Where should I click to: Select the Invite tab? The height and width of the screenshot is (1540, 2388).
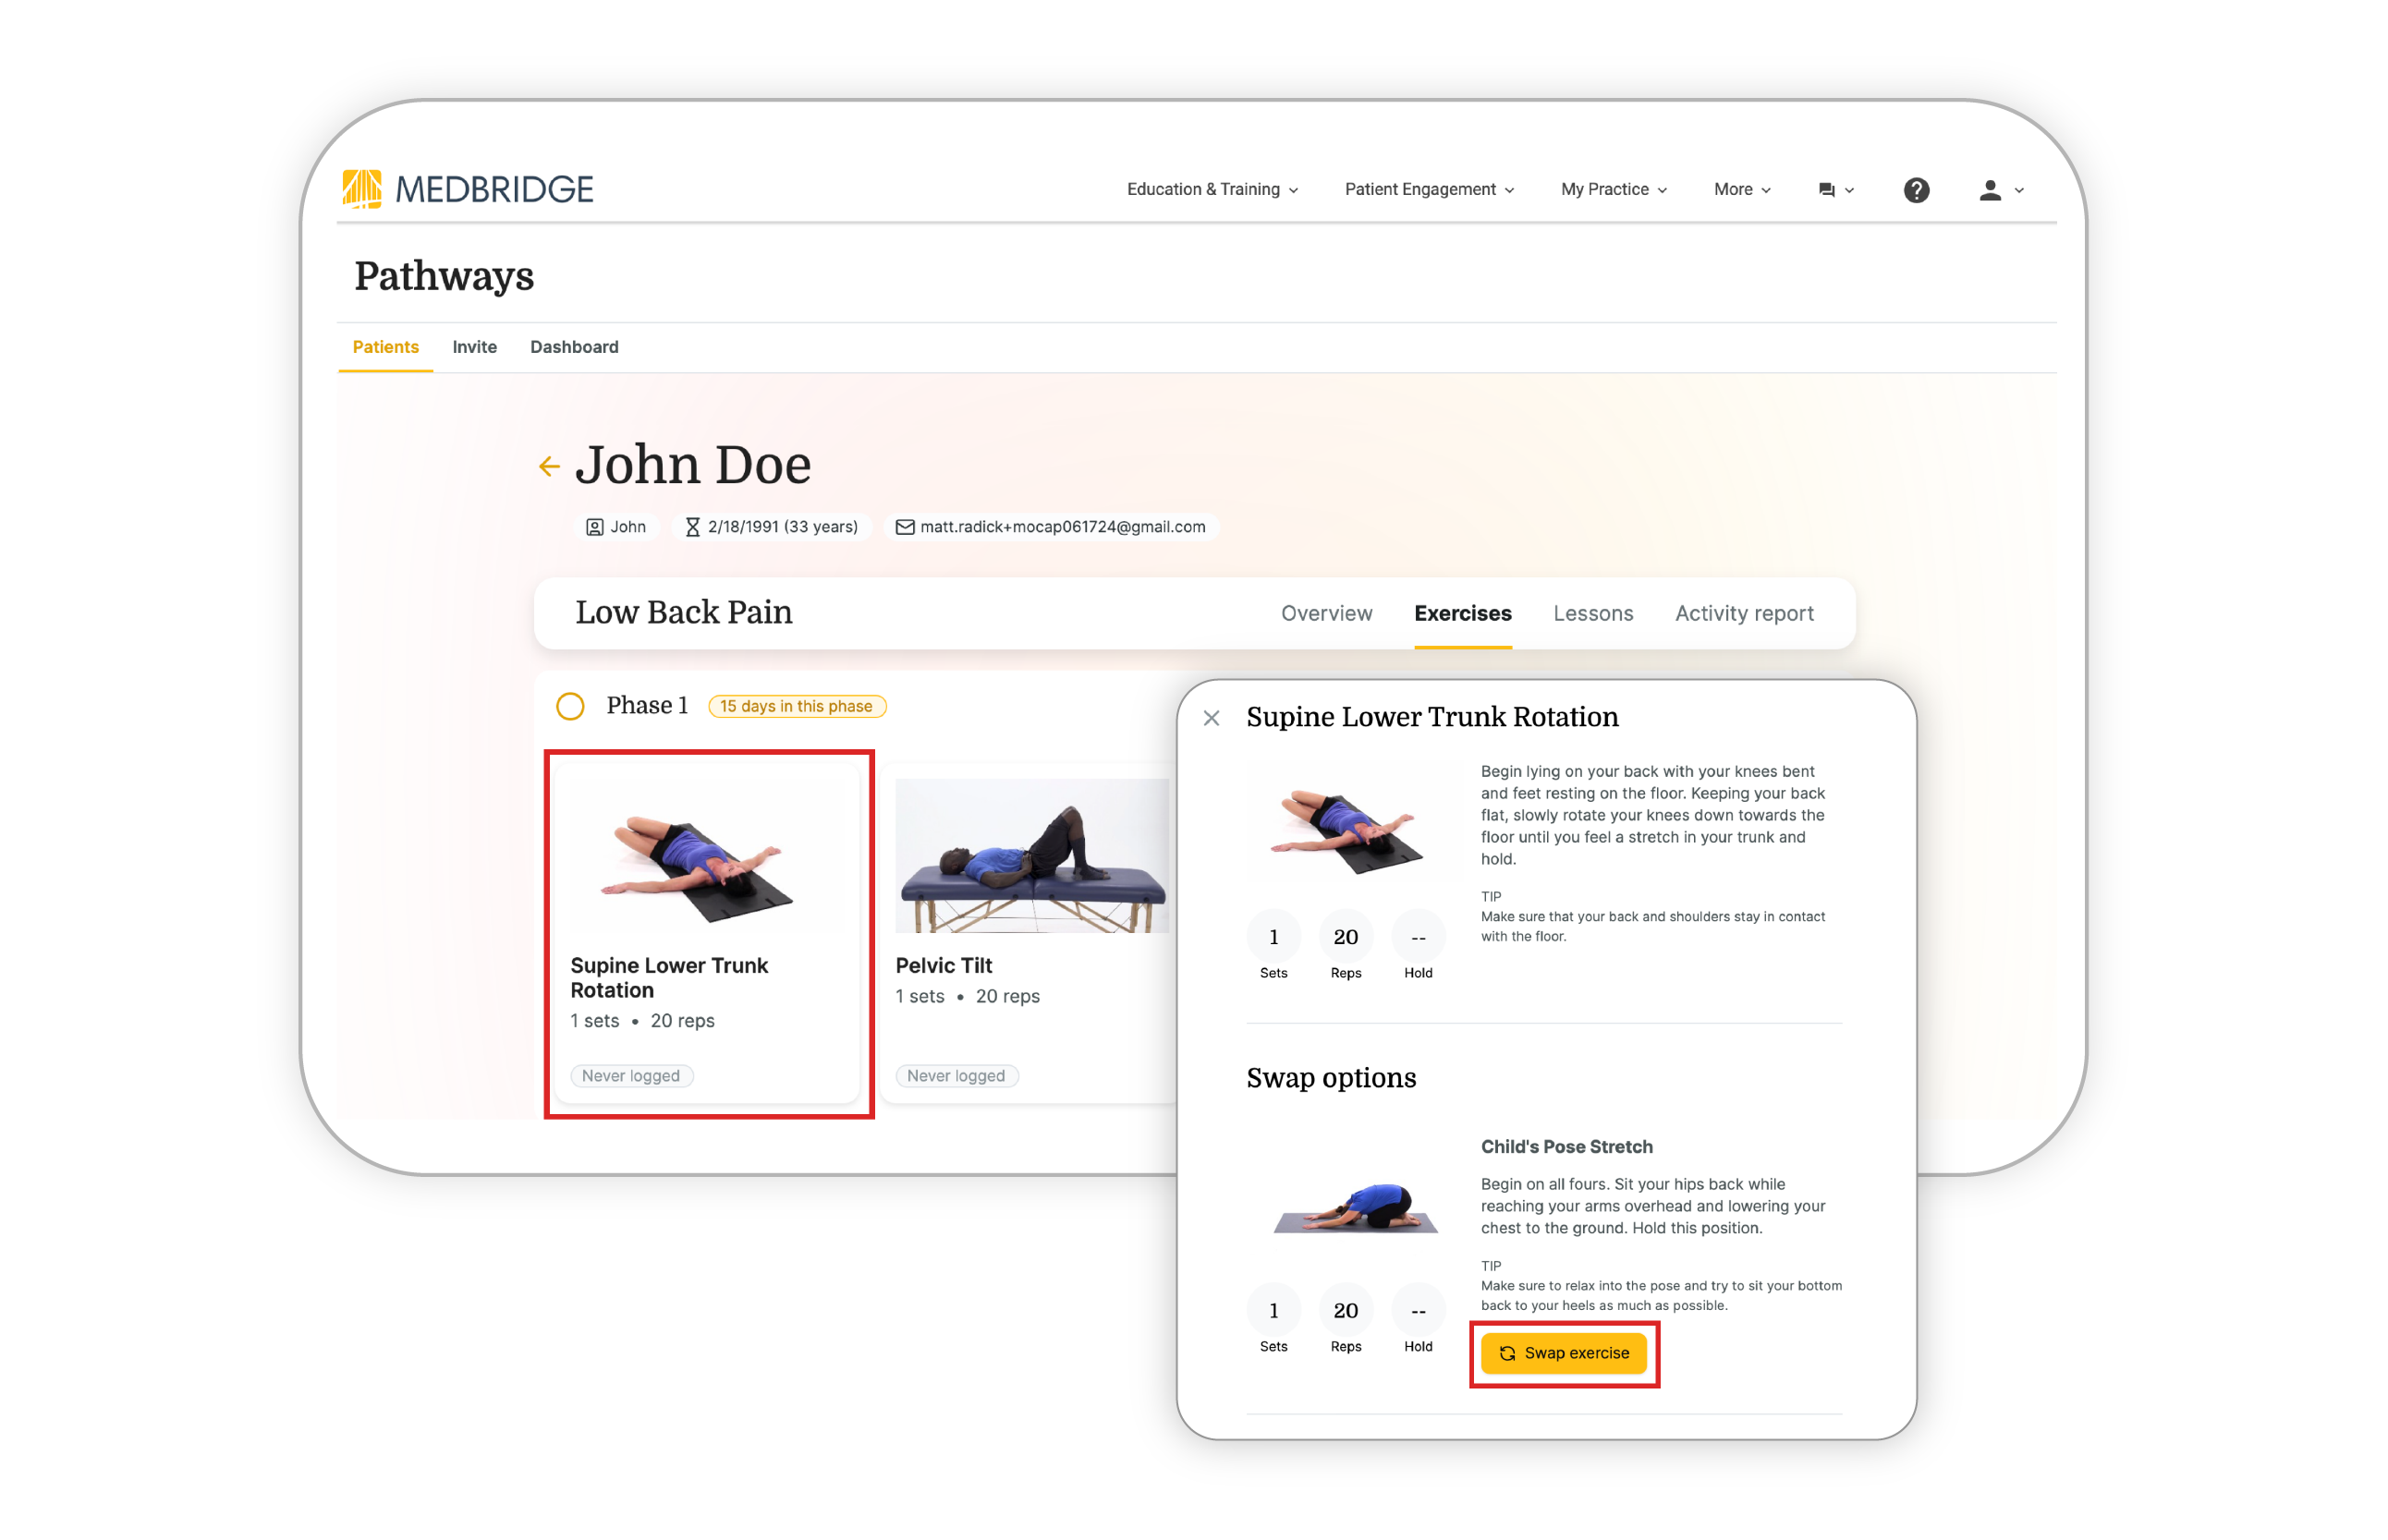[x=474, y=347]
